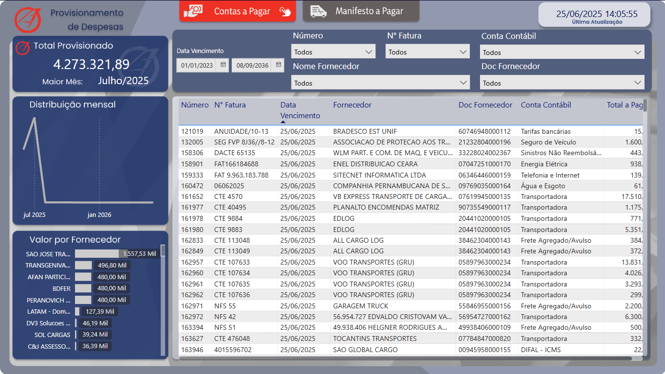
Task: Select the LATAM - Dom... bar
Action: point(77,311)
